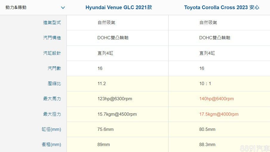Click Toyota's 80.5mm bore value
The image size is (270, 152).
click(x=207, y=129)
